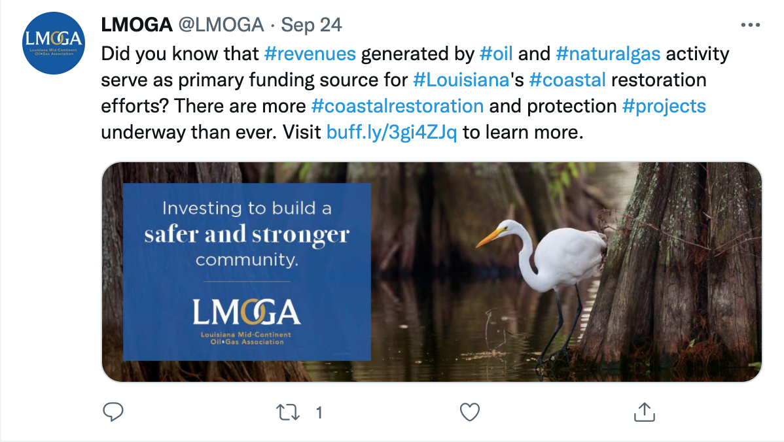Click the #Louisiana hashtag

(x=461, y=80)
